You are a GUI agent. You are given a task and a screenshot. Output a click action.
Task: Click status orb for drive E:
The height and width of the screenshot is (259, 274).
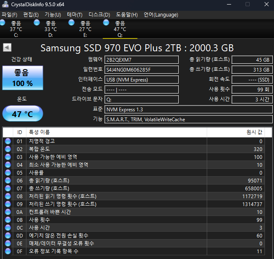click(71, 23)
